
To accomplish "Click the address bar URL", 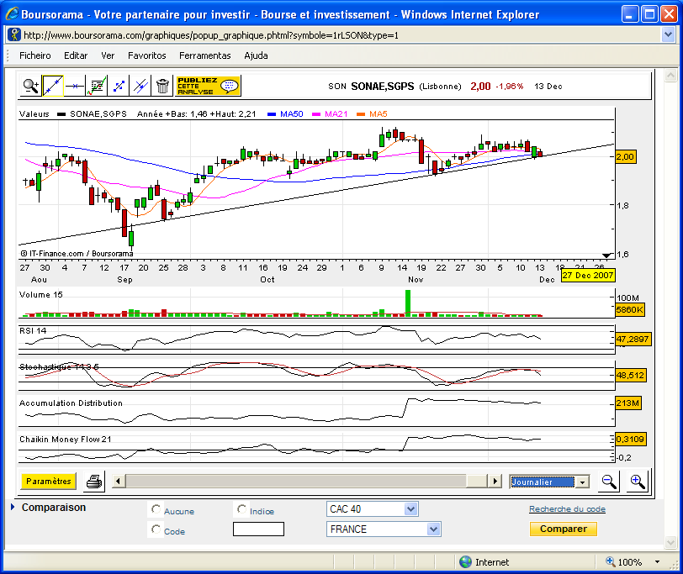I will [211, 35].
